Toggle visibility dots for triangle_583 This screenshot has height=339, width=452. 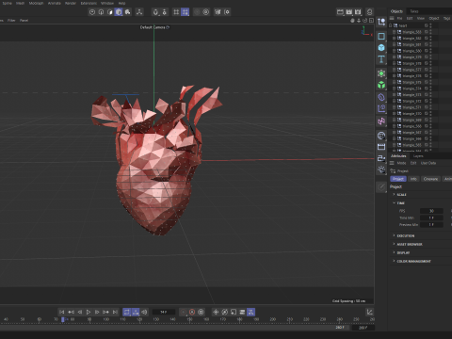(x=430, y=32)
